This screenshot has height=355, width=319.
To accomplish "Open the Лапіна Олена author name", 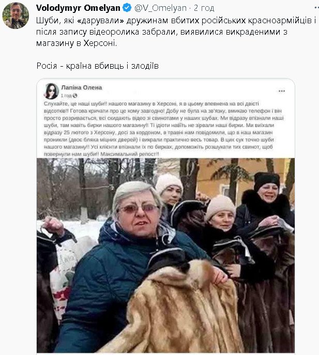I will (82, 88).
